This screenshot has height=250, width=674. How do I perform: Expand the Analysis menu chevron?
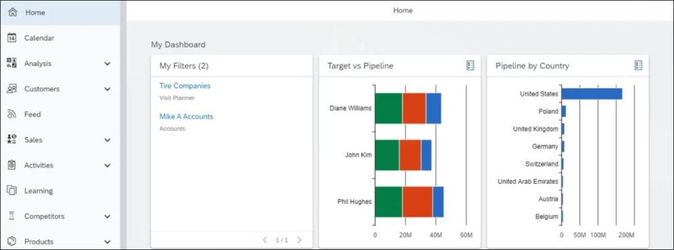(107, 64)
